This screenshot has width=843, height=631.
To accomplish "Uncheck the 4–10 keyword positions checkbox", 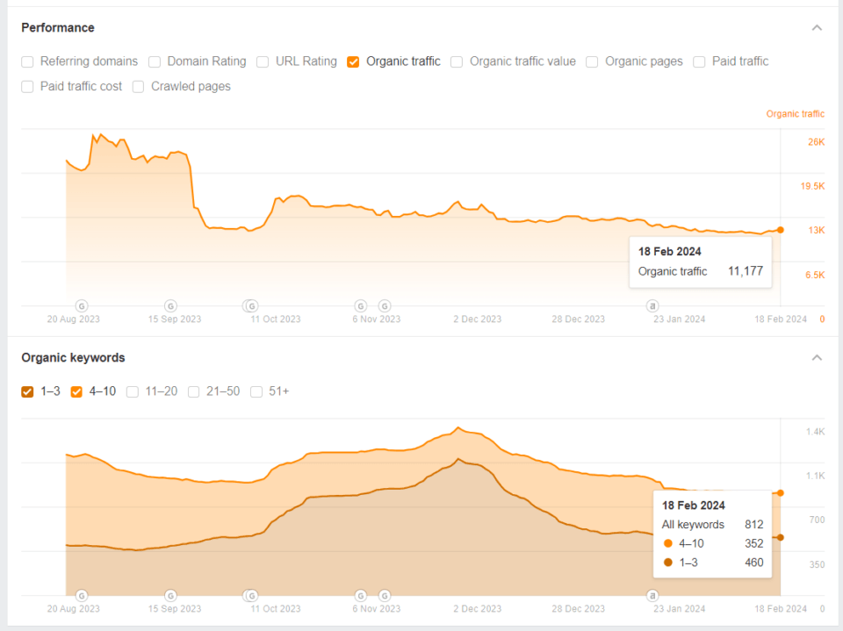I will click(x=76, y=391).
